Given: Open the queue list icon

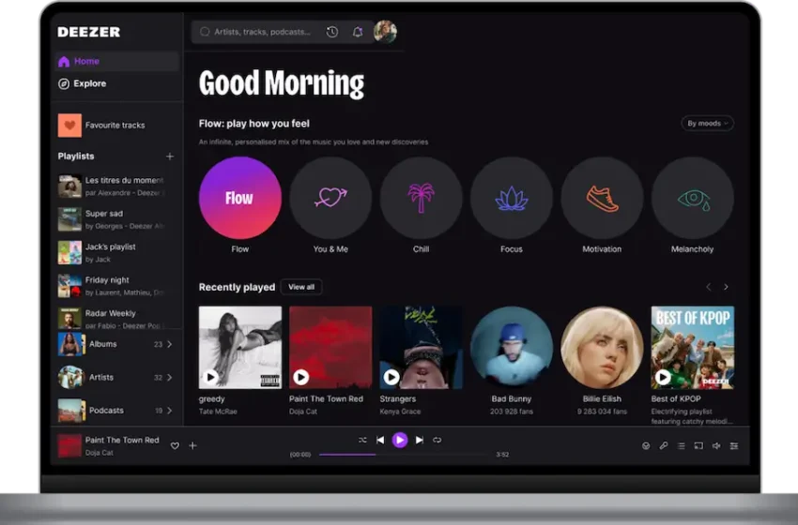Looking at the screenshot, I should point(681,446).
